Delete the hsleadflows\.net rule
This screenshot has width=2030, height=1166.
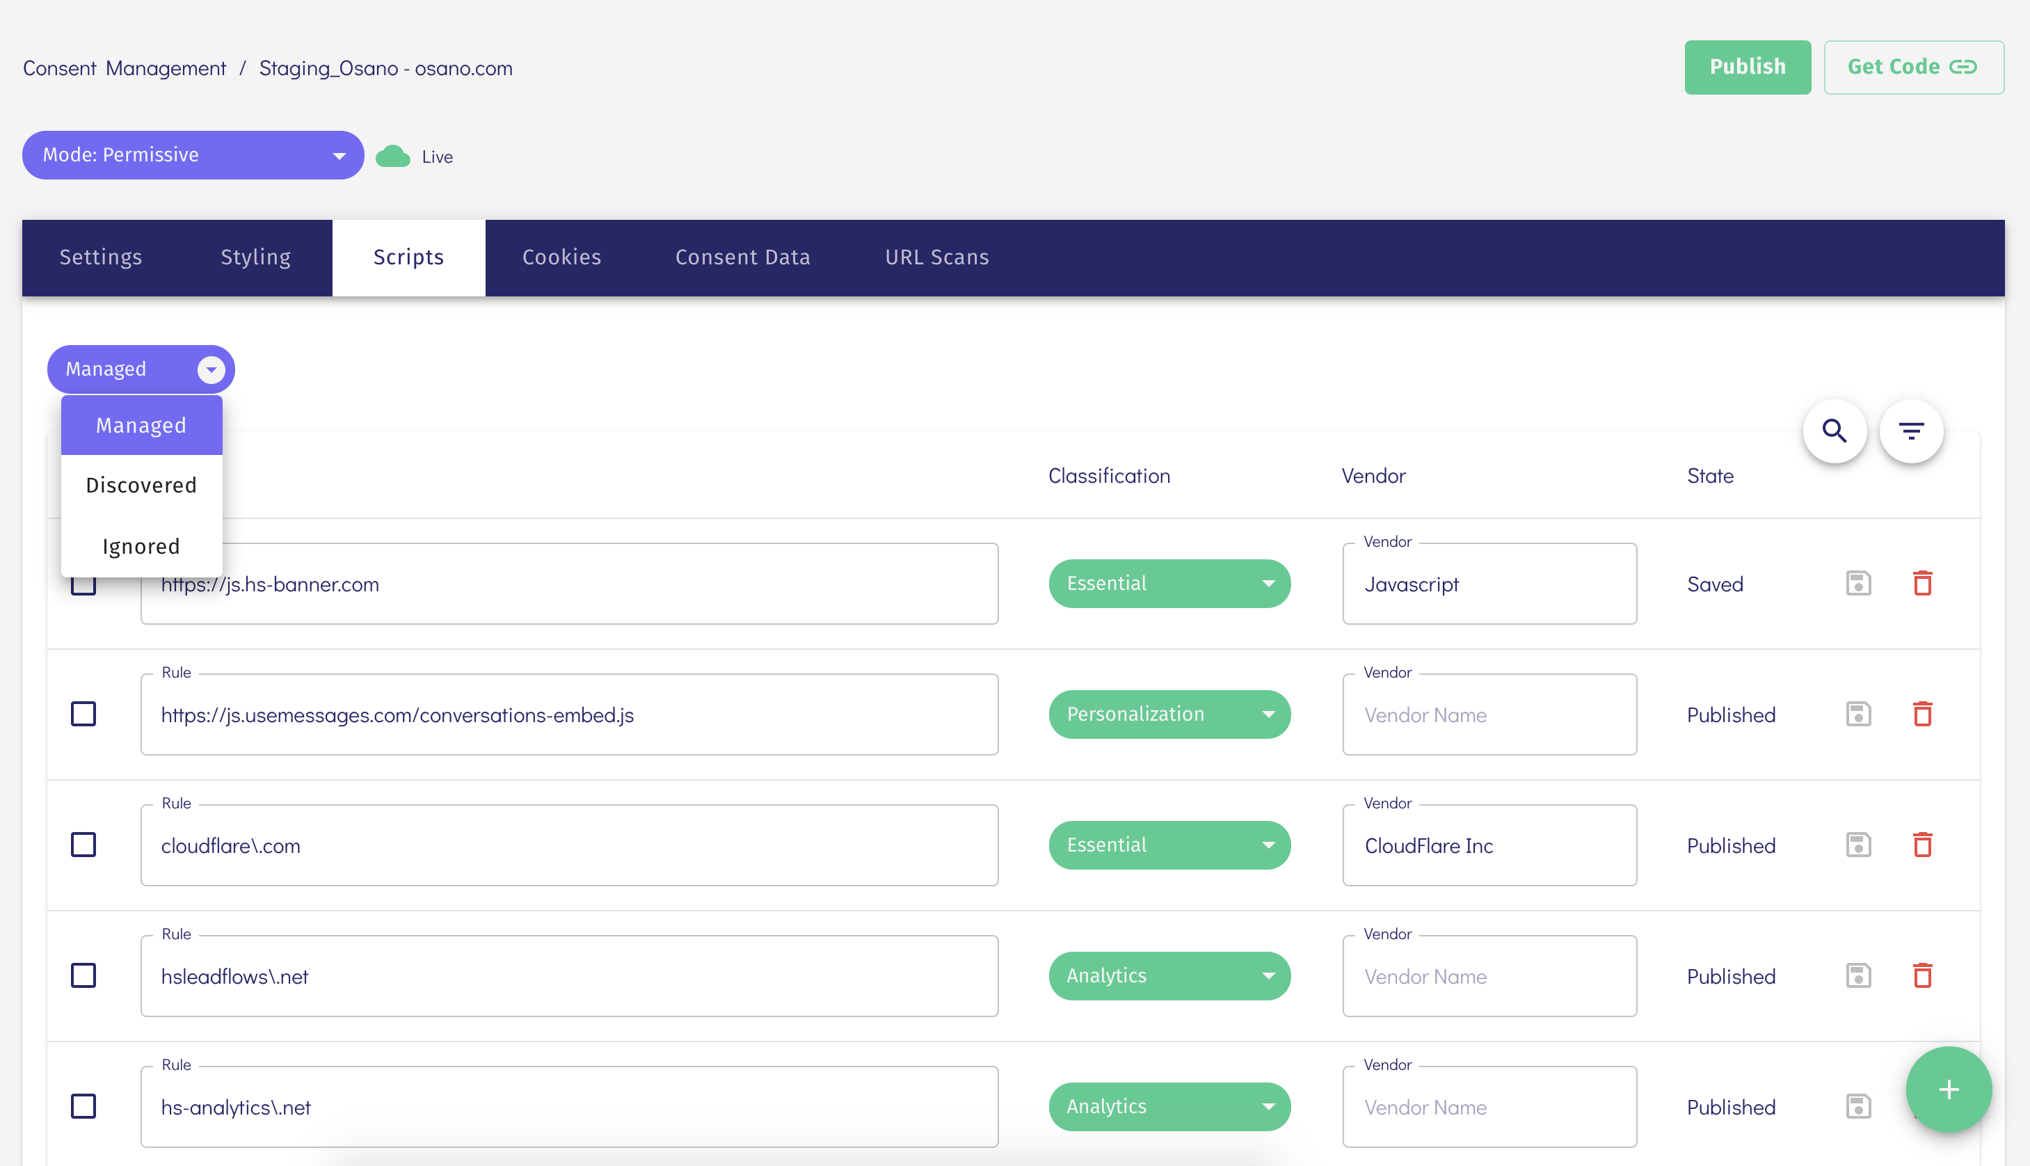pyautogui.click(x=1923, y=975)
